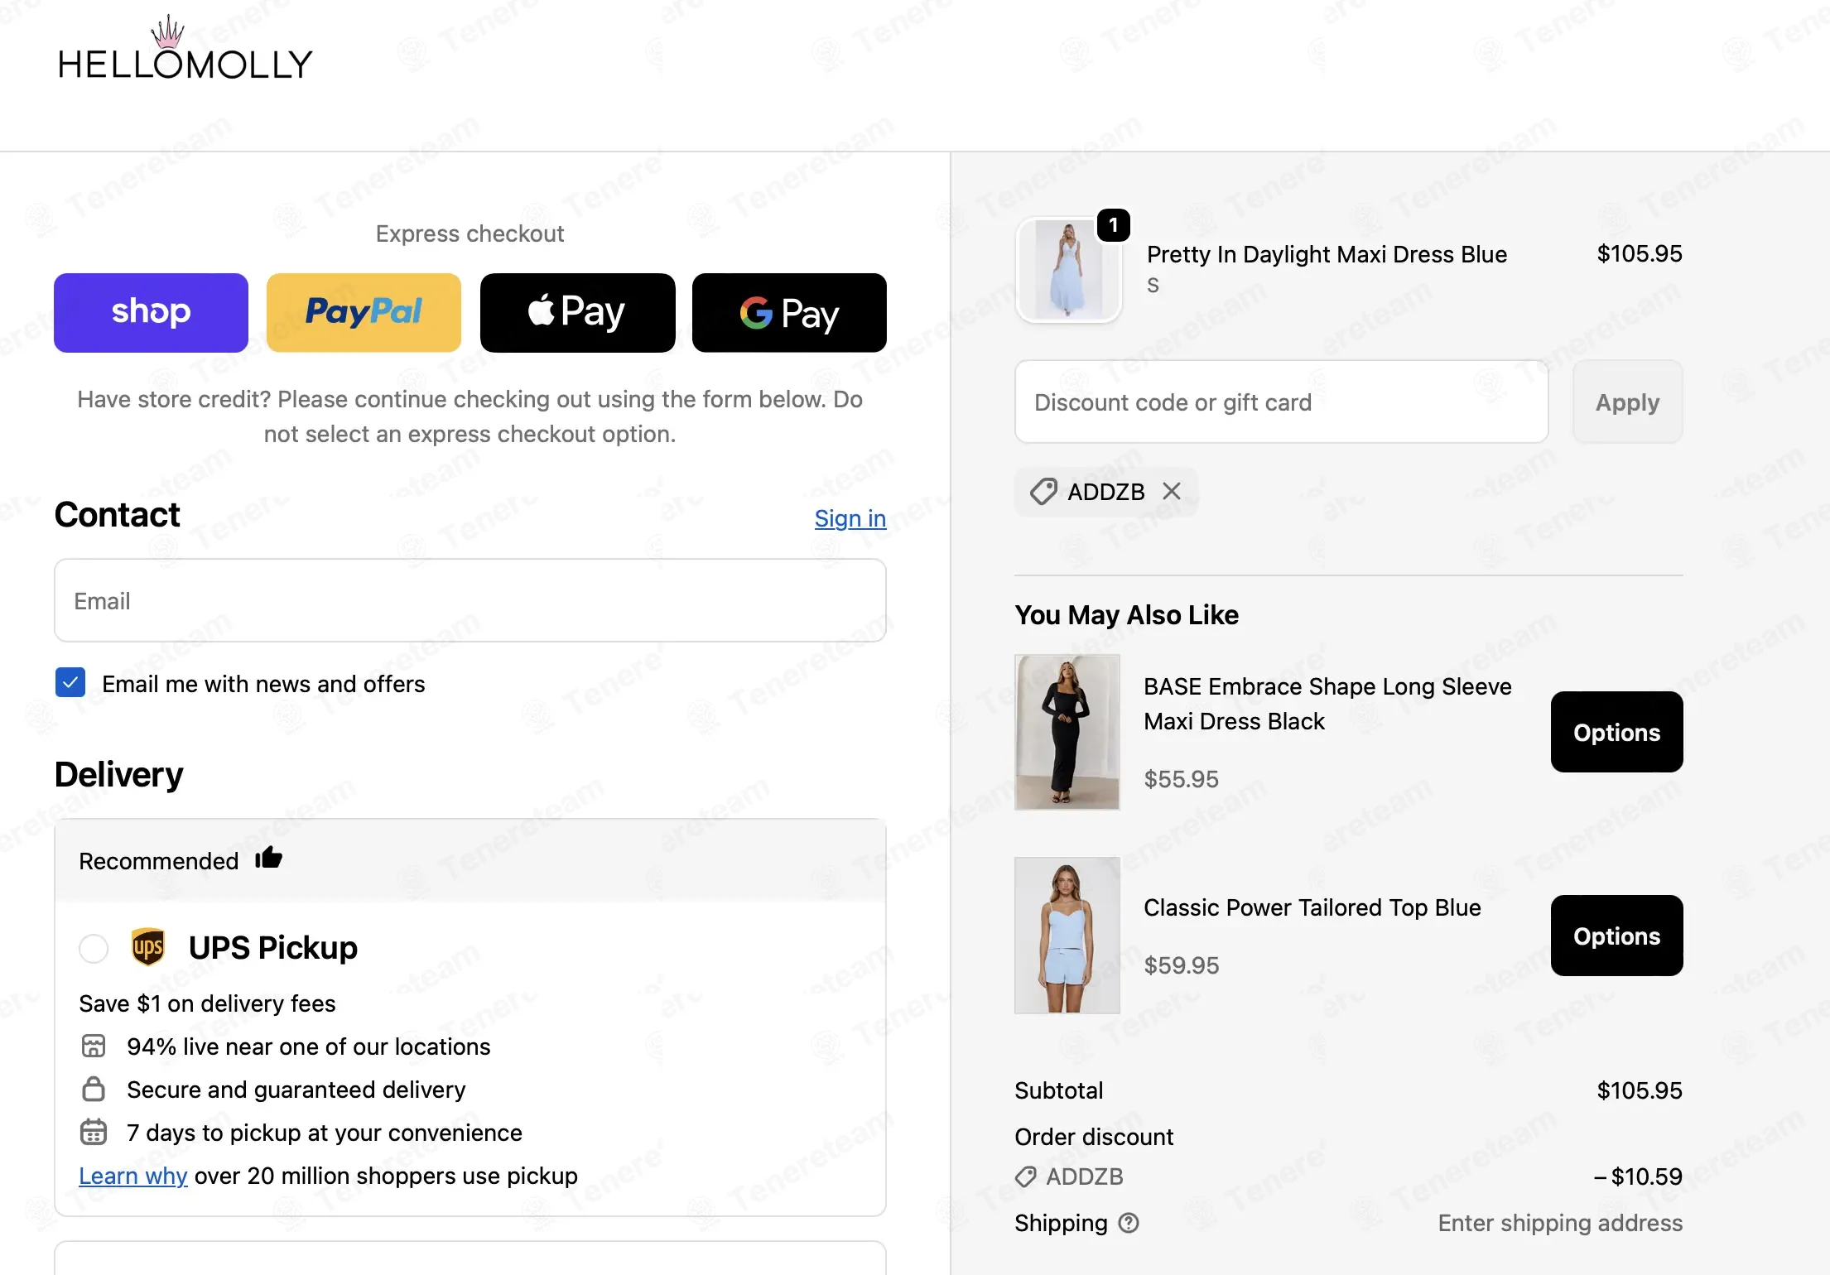
Task: Select the UPS Pickup radio option
Action: (94, 948)
